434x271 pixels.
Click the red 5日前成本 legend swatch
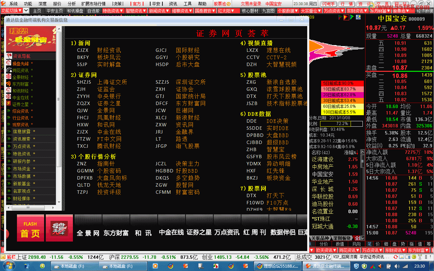pyautogui.click(x=342, y=83)
